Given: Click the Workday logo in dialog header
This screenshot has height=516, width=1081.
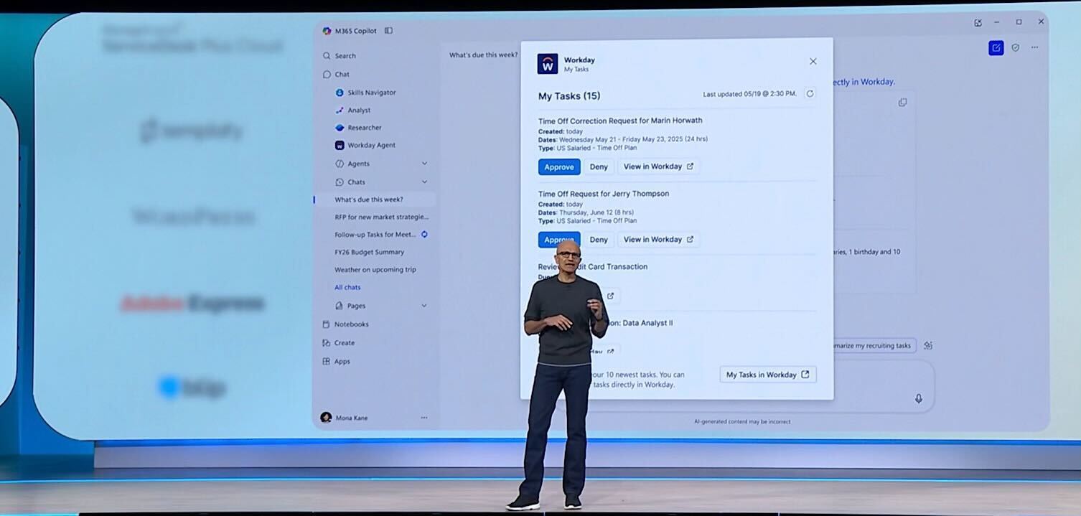Looking at the screenshot, I should pos(548,64).
